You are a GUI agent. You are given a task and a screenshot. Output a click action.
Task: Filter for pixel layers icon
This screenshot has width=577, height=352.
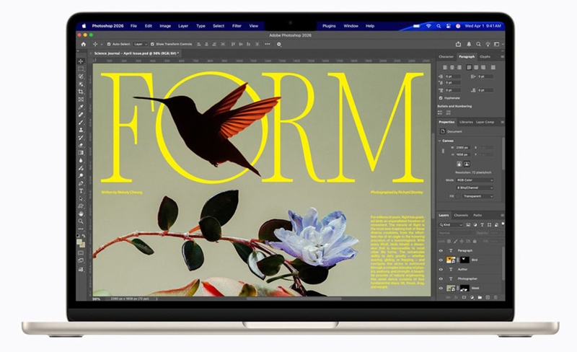[x=468, y=224]
